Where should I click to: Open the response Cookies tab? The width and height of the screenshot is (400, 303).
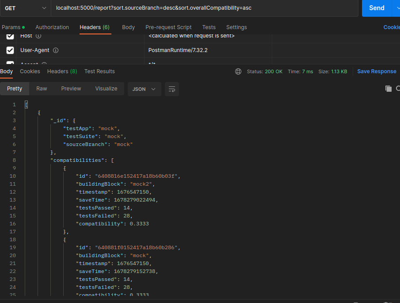click(x=30, y=71)
